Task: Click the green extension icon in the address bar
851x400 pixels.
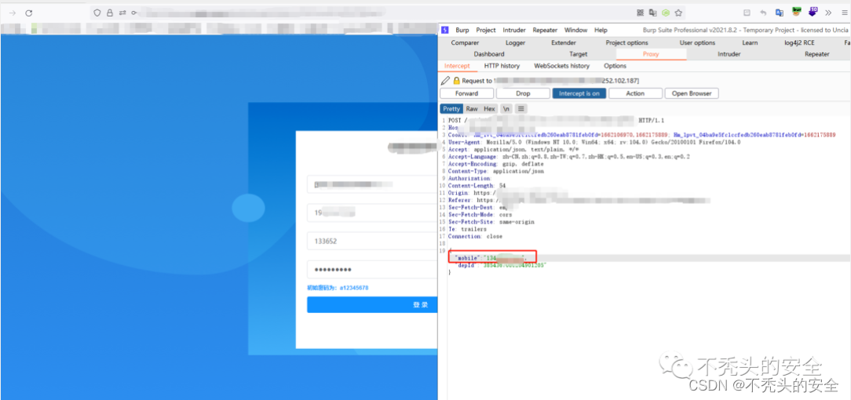Action: click(666, 13)
